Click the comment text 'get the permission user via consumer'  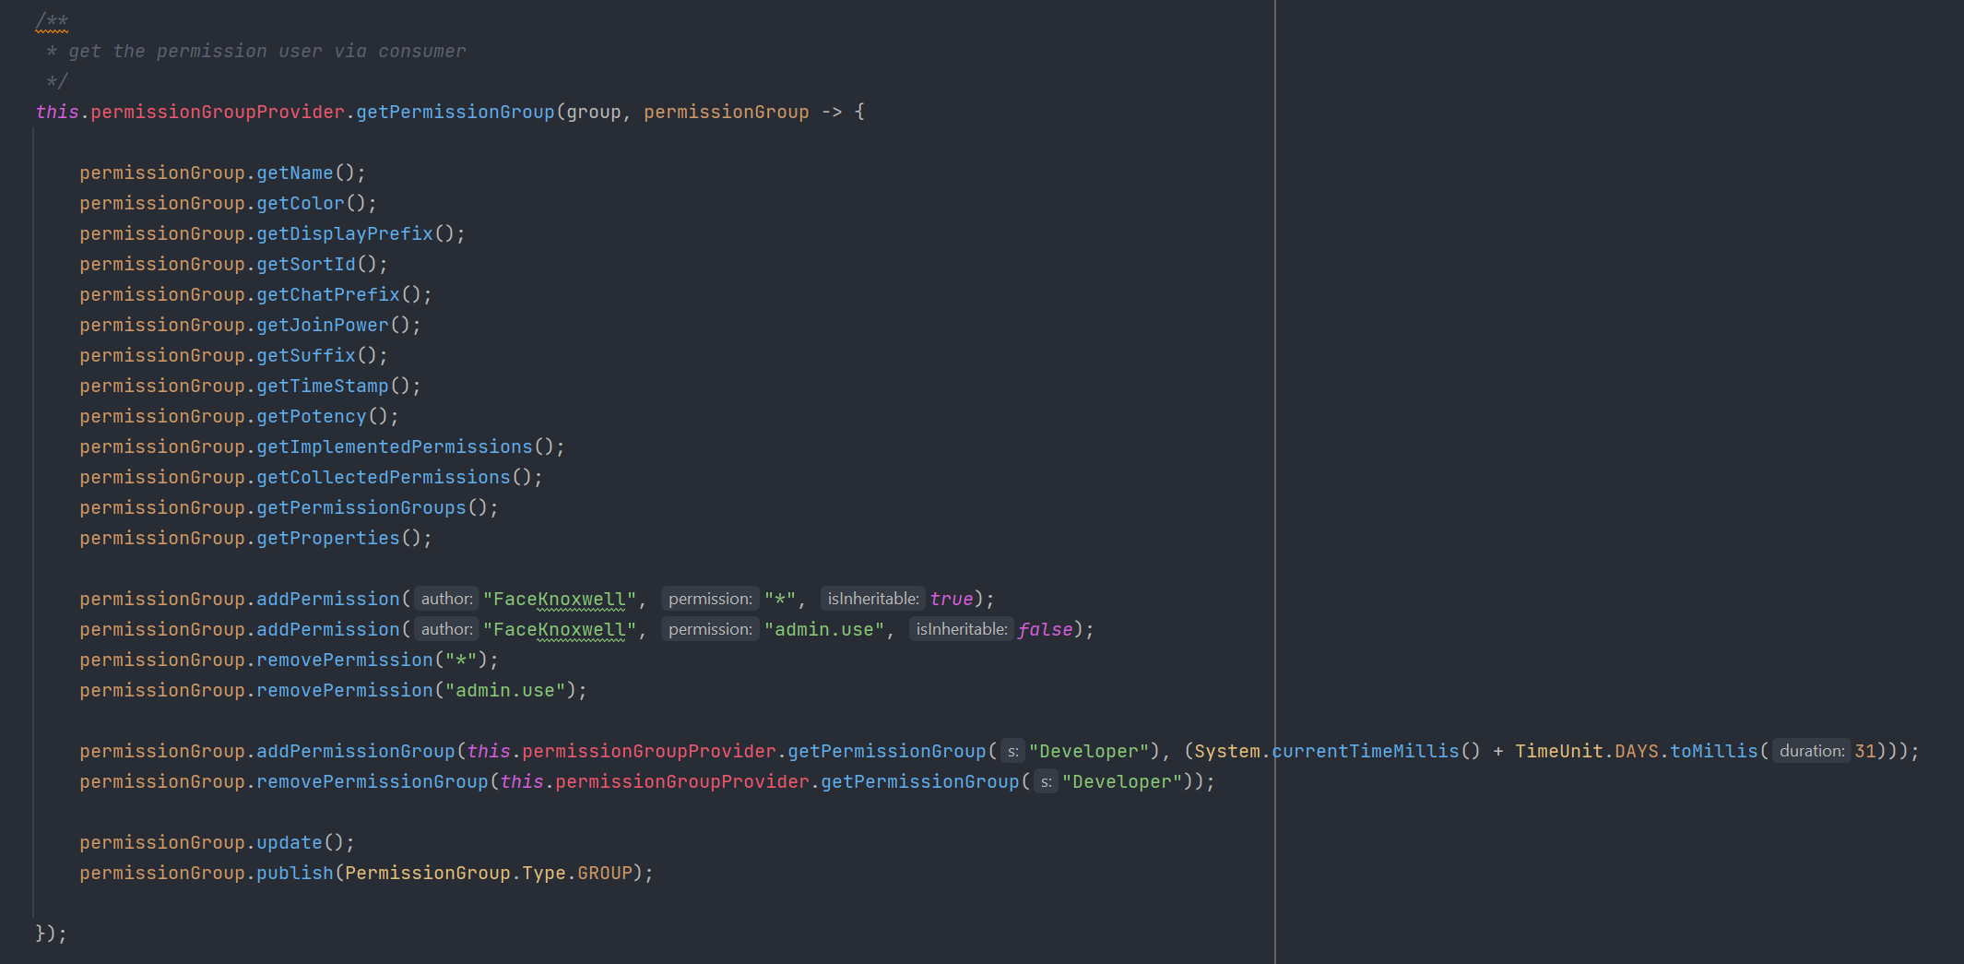click(267, 51)
